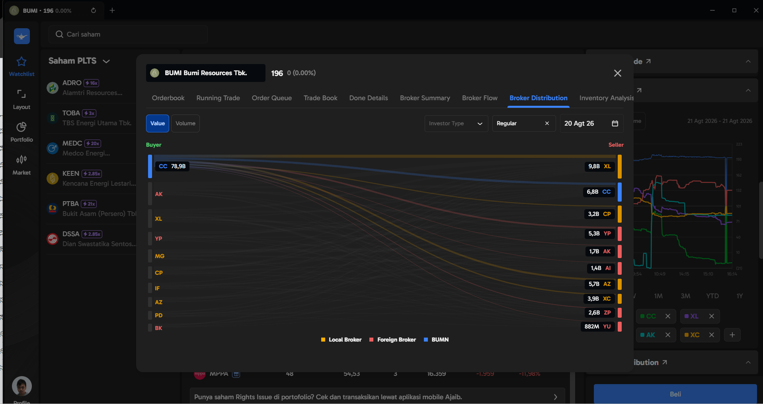Image resolution: width=763 pixels, height=404 pixels.
Task: Remove the AK broker chip
Action: (x=668, y=335)
